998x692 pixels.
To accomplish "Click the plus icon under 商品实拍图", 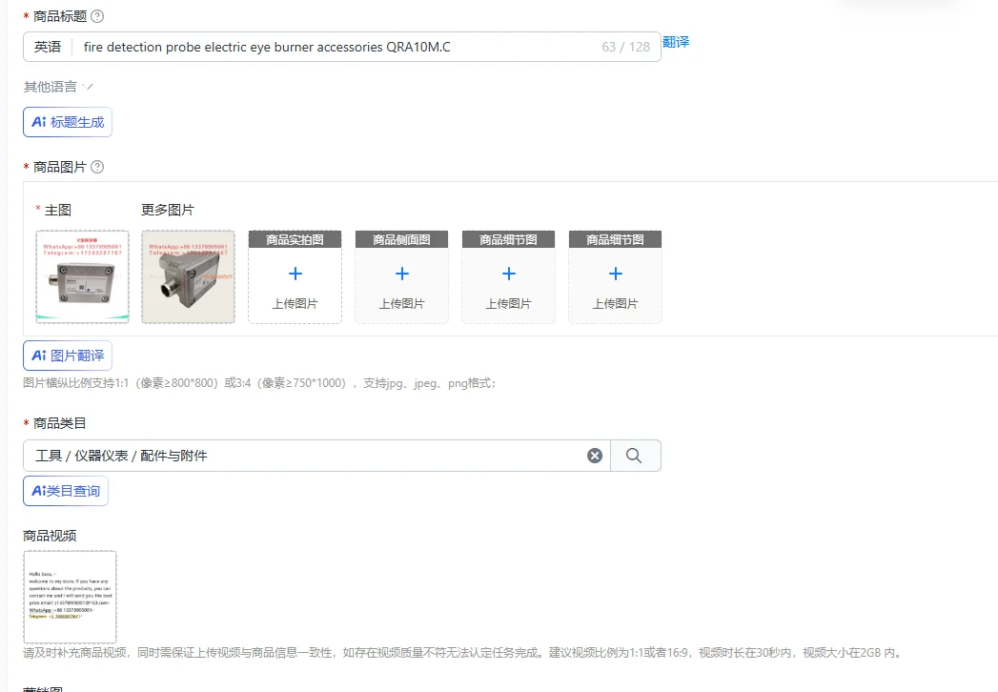I will [x=295, y=274].
